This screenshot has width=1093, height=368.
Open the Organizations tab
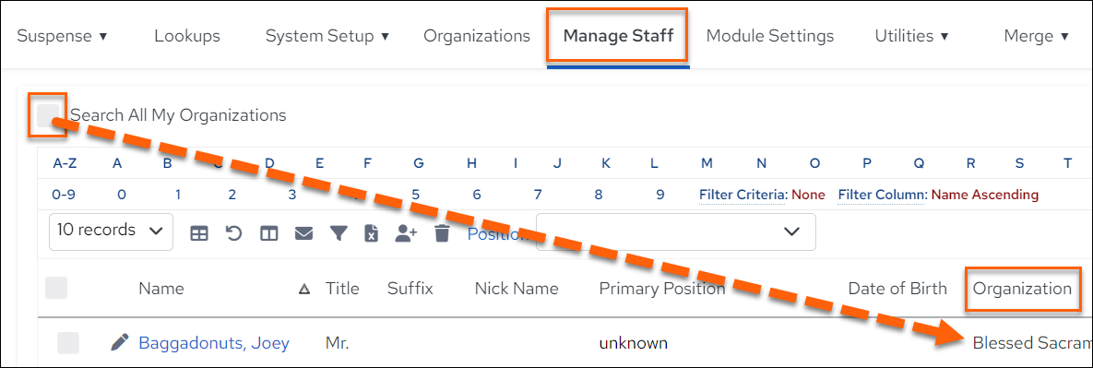[x=477, y=36]
